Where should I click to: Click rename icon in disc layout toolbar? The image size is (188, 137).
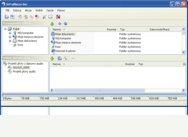65,58
